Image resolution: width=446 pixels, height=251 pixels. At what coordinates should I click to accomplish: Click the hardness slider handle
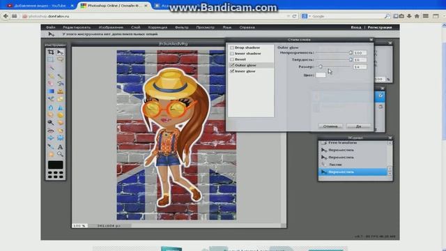coord(351,59)
